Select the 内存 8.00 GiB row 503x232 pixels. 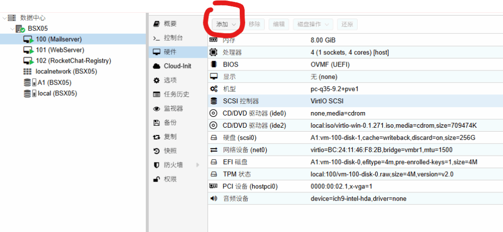[355, 40]
